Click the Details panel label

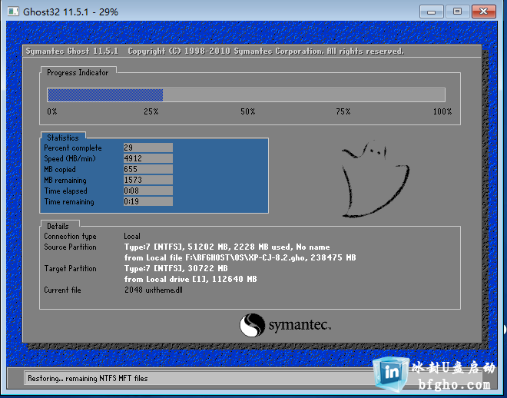point(58,226)
